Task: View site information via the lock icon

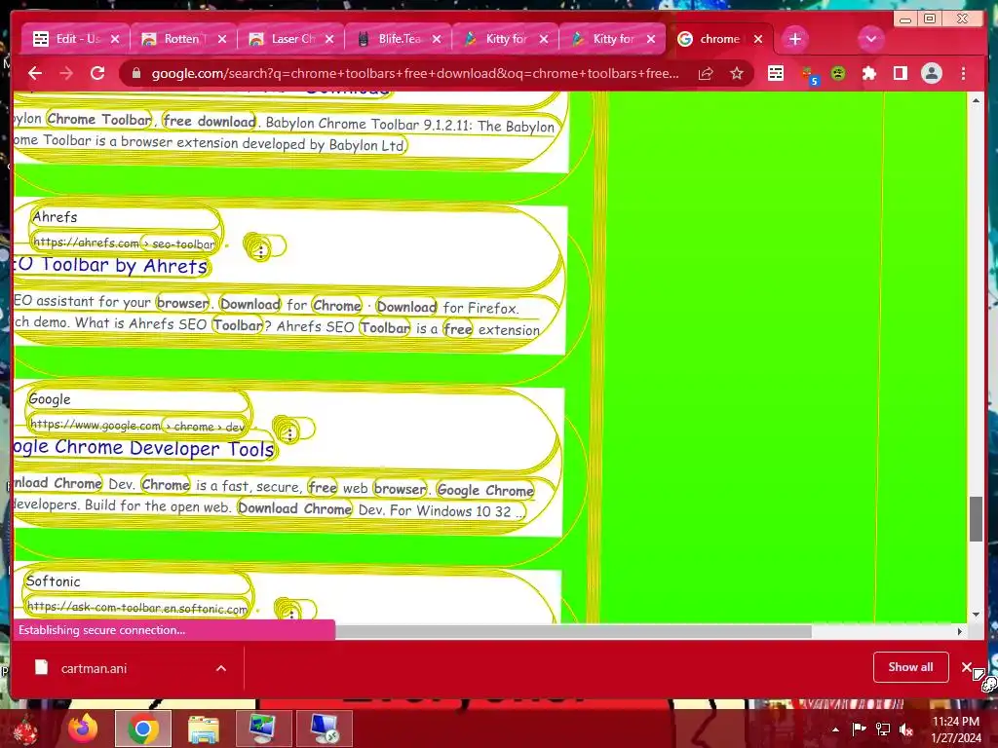Action: click(x=136, y=73)
